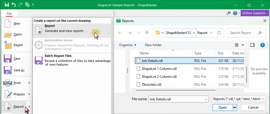The image size is (270, 114).
Task: Click the Batch Resave Files icon
Action: (38, 60)
